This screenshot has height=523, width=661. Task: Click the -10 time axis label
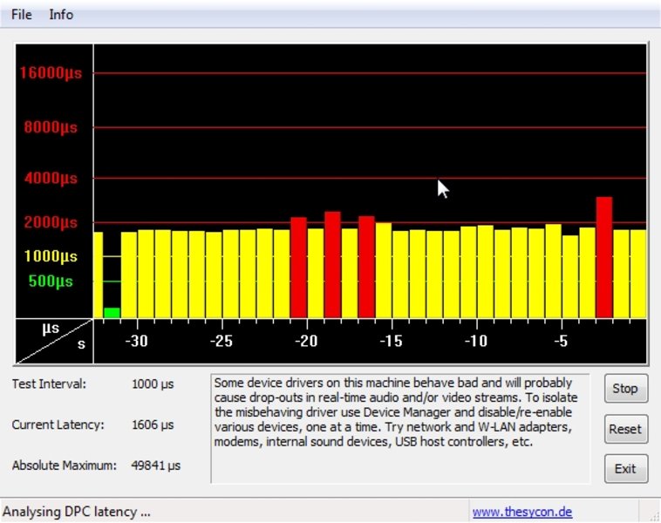476,341
